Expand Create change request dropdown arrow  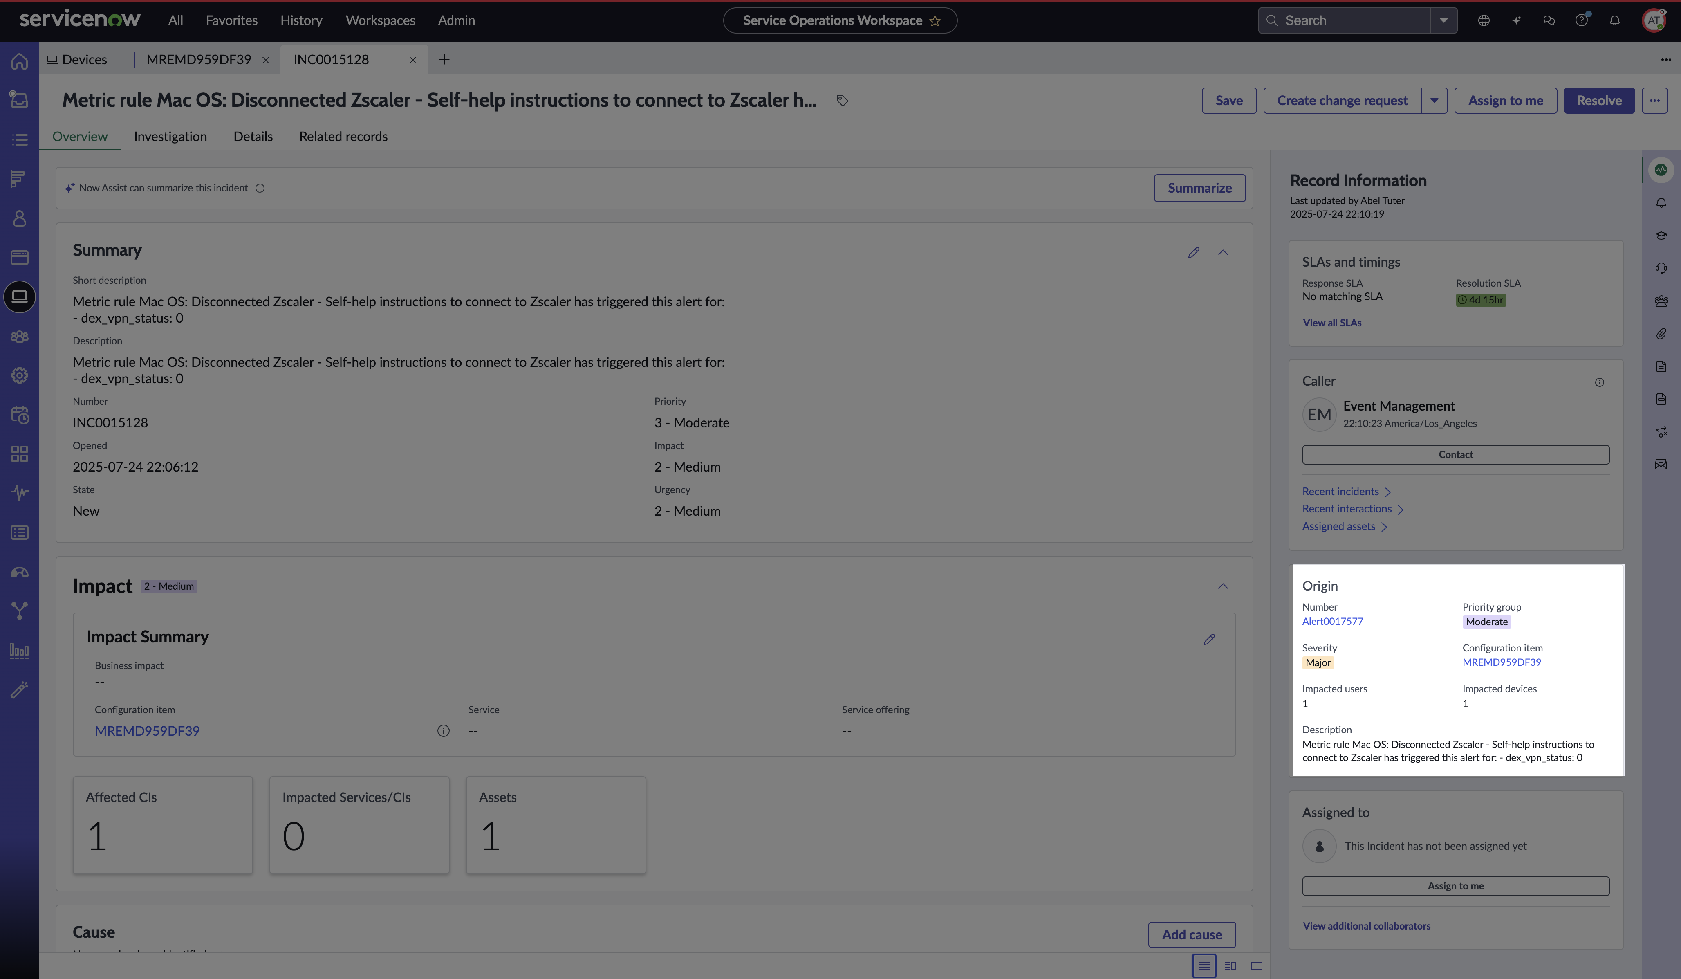1434,101
